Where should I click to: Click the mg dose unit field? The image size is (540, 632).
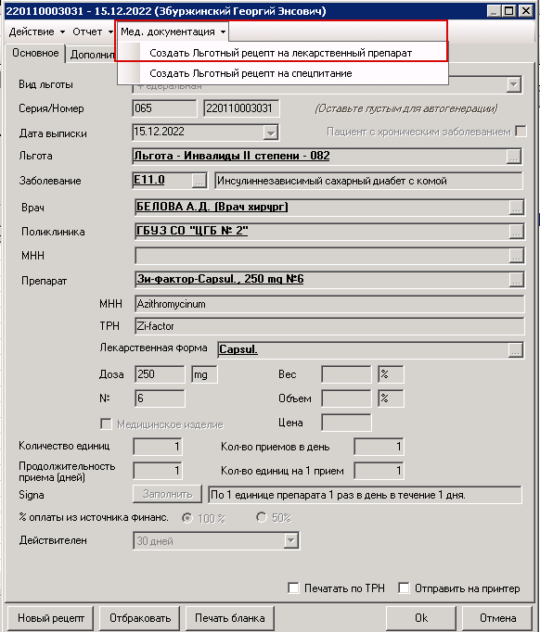tap(204, 374)
